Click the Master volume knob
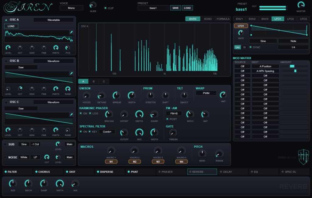The height and width of the screenshot is (198, 312). [301, 5]
